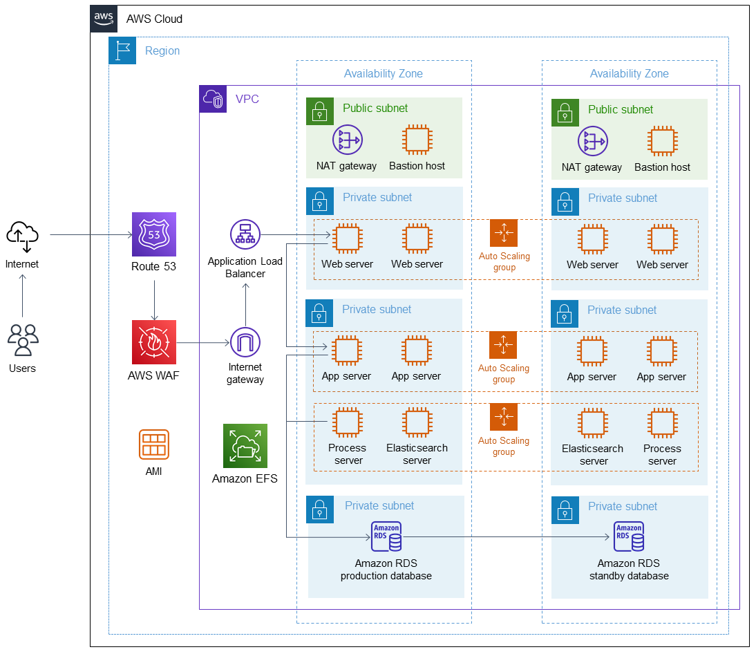The height and width of the screenshot is (654, 756).
Task: Click the Amazon EFS icon
Action: point(245,446)
